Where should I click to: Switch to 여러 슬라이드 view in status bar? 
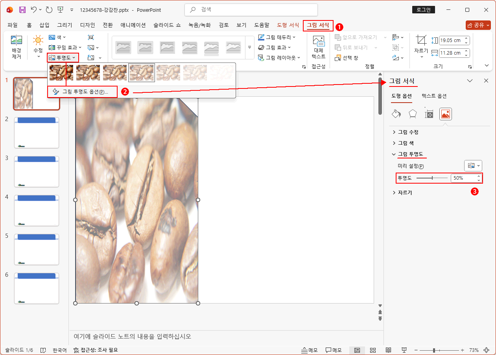372,350
